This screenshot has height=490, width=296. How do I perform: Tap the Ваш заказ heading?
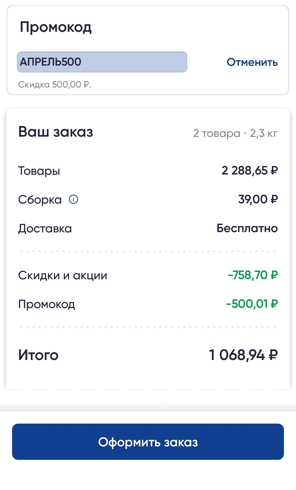(x=56, y=132)
